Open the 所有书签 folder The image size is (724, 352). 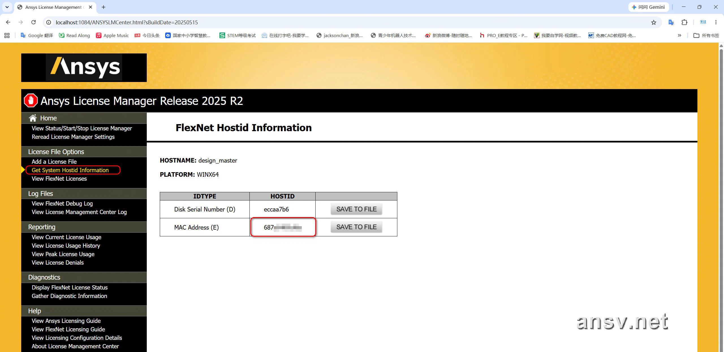706,35
